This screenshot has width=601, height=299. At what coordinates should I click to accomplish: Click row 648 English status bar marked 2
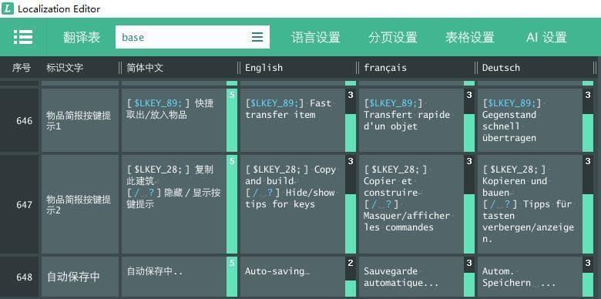pyautogui.click(x=351, y=277)
